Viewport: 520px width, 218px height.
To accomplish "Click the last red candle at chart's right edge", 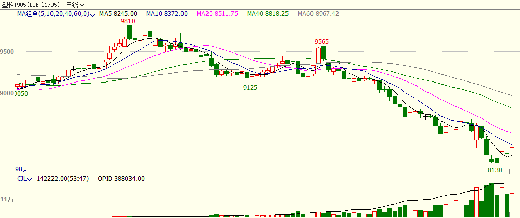I will pos(512,149).
